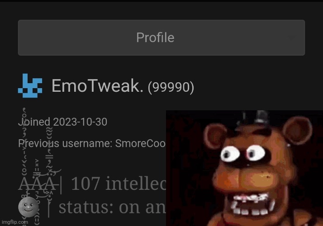Click the (99990) points counter
Screen dimensions: 323x226
(171, 87)
